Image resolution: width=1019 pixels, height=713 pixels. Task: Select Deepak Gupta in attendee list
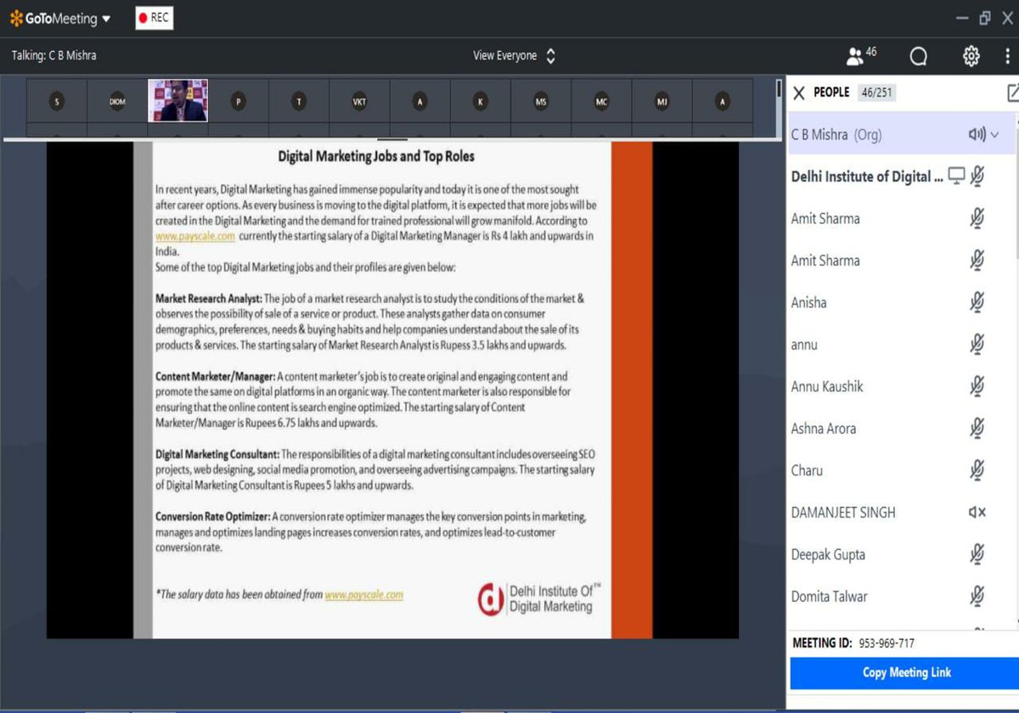click(828, 554)
